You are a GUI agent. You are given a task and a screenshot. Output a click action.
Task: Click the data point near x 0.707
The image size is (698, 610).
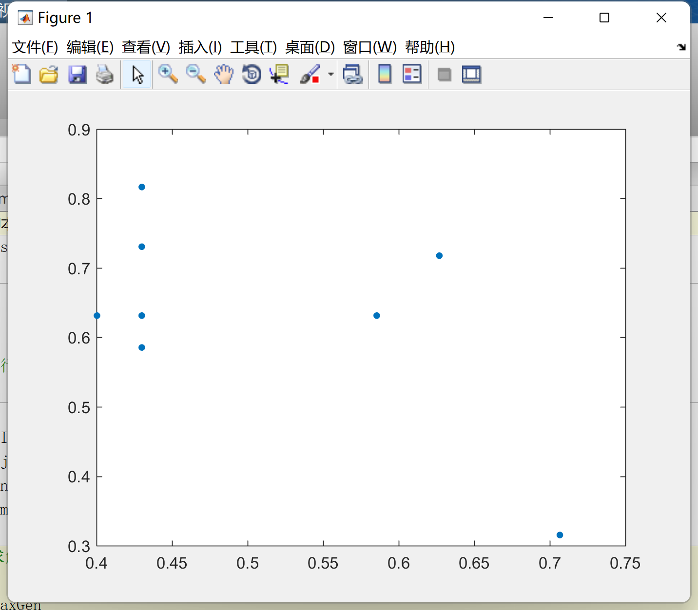point(560,535)
